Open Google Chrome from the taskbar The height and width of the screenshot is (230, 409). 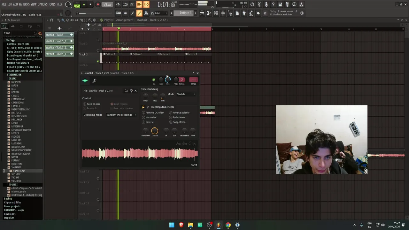228,225
